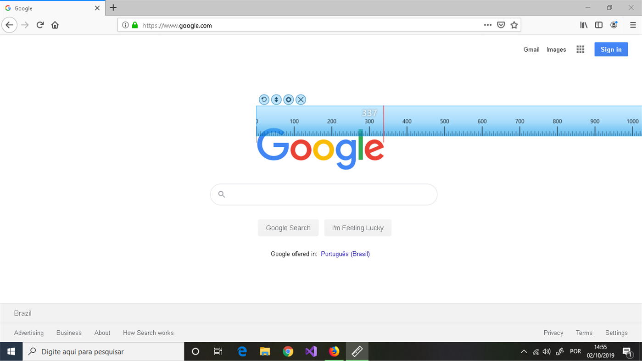Open the Firefox Library menu
The height and width of the screenshot is (361, 642).
[584, 25]
